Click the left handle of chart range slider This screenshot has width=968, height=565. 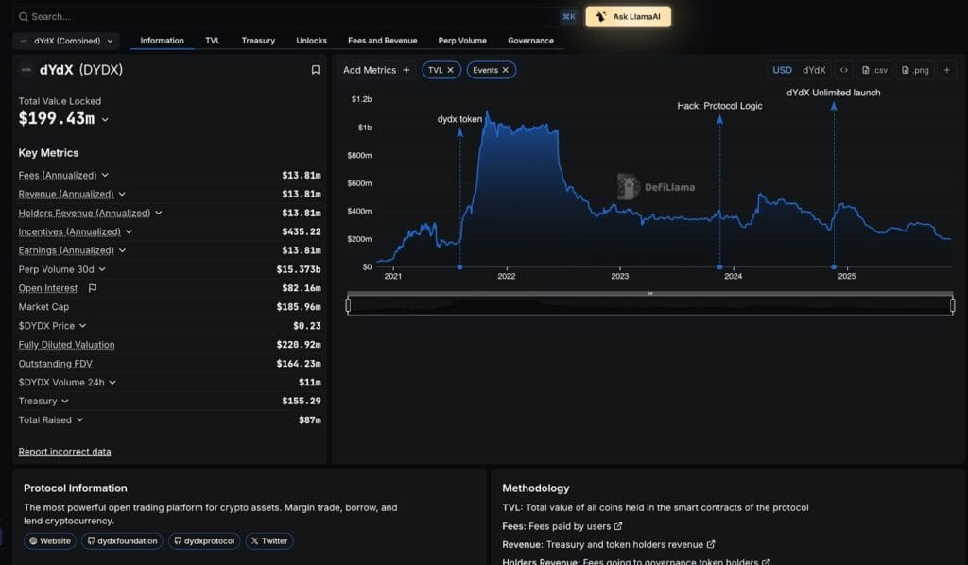point(348,305)
